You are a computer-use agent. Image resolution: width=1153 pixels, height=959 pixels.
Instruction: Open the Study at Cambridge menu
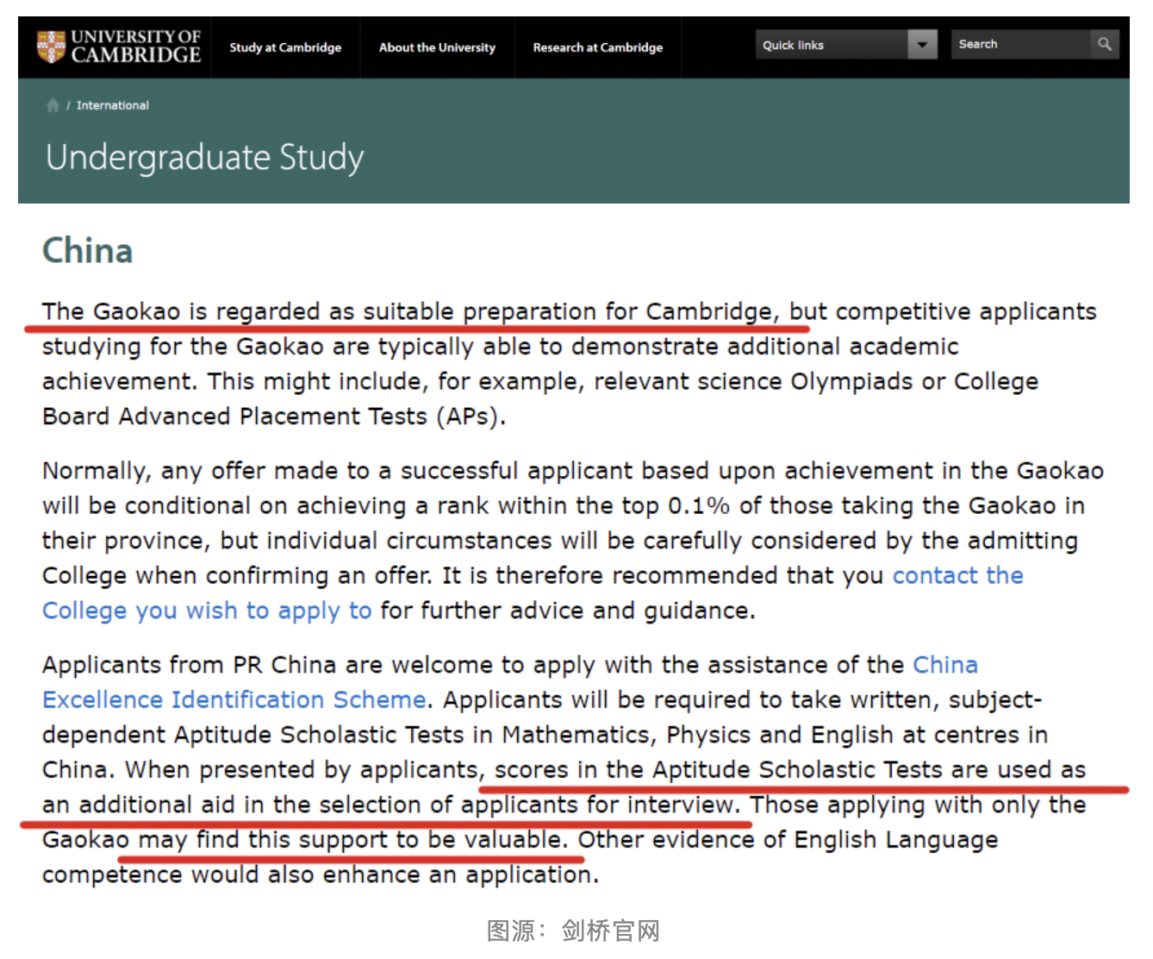coord(285,47)
